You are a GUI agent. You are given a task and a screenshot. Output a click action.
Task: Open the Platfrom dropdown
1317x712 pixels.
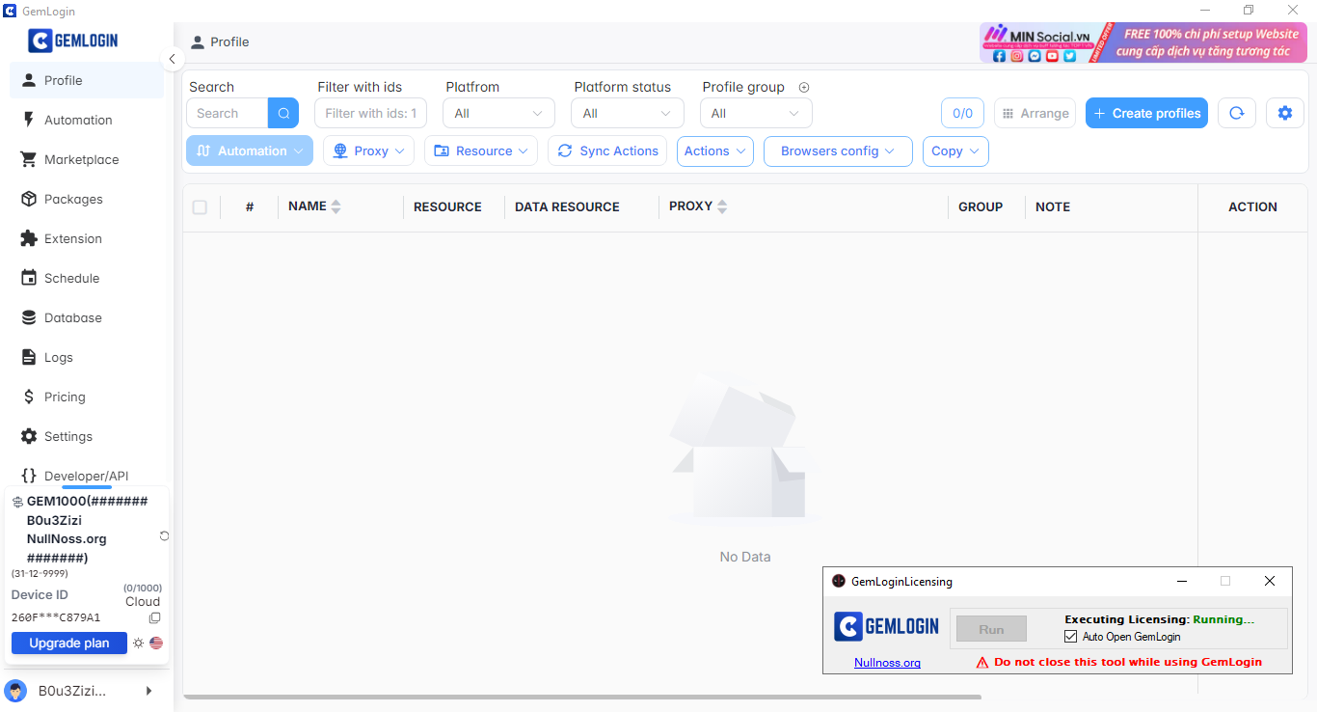click(x=498, y=113)
